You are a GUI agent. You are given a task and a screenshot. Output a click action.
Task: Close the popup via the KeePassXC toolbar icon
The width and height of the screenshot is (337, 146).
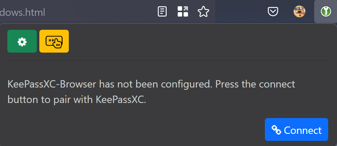pos(326,12)
